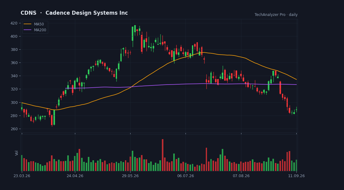Screen dimensions: 344x190
Task: Click the 11.09.26 date axis label
Action: 296,176
